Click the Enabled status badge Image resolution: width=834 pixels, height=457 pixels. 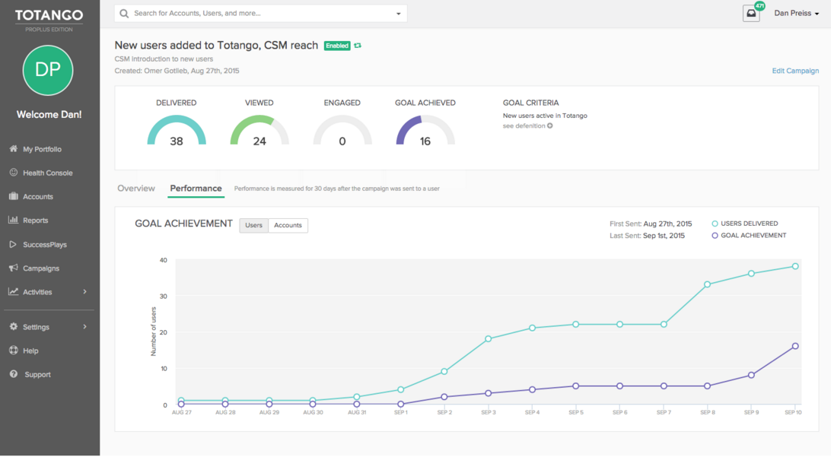pyautogui.click(x=337, y=46)
